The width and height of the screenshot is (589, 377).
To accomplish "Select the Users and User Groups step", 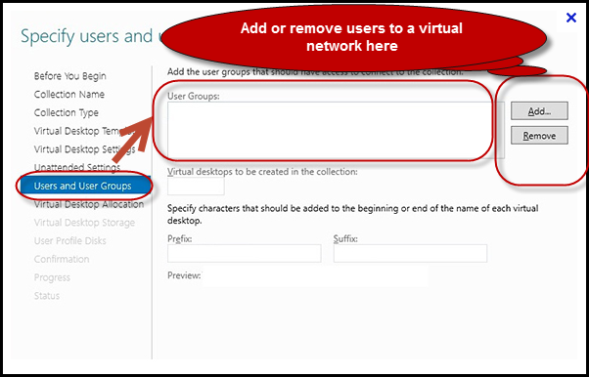I will [x=85, y=186].
